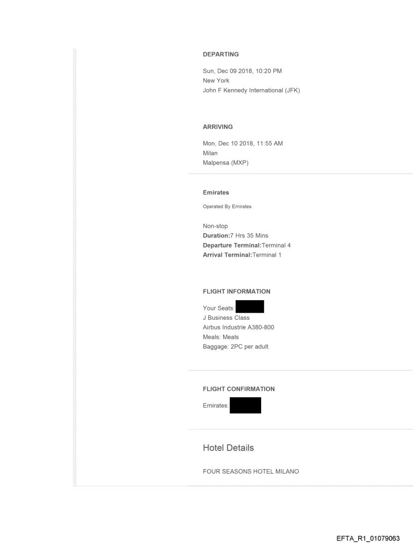Click the FOUR SEASONS HOTEL MILANO text

(251, 472)
